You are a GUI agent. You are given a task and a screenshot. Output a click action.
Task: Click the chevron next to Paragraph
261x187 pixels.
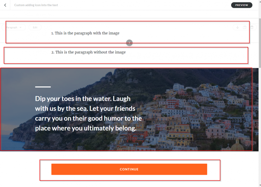20,27
